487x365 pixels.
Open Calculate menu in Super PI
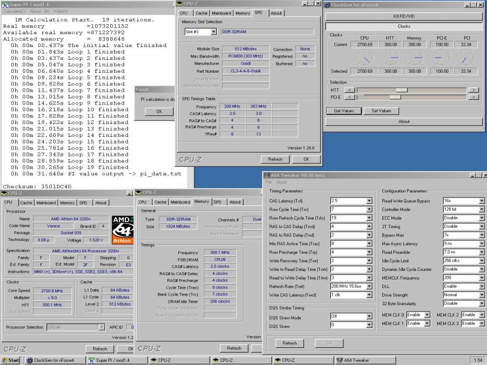15,11
